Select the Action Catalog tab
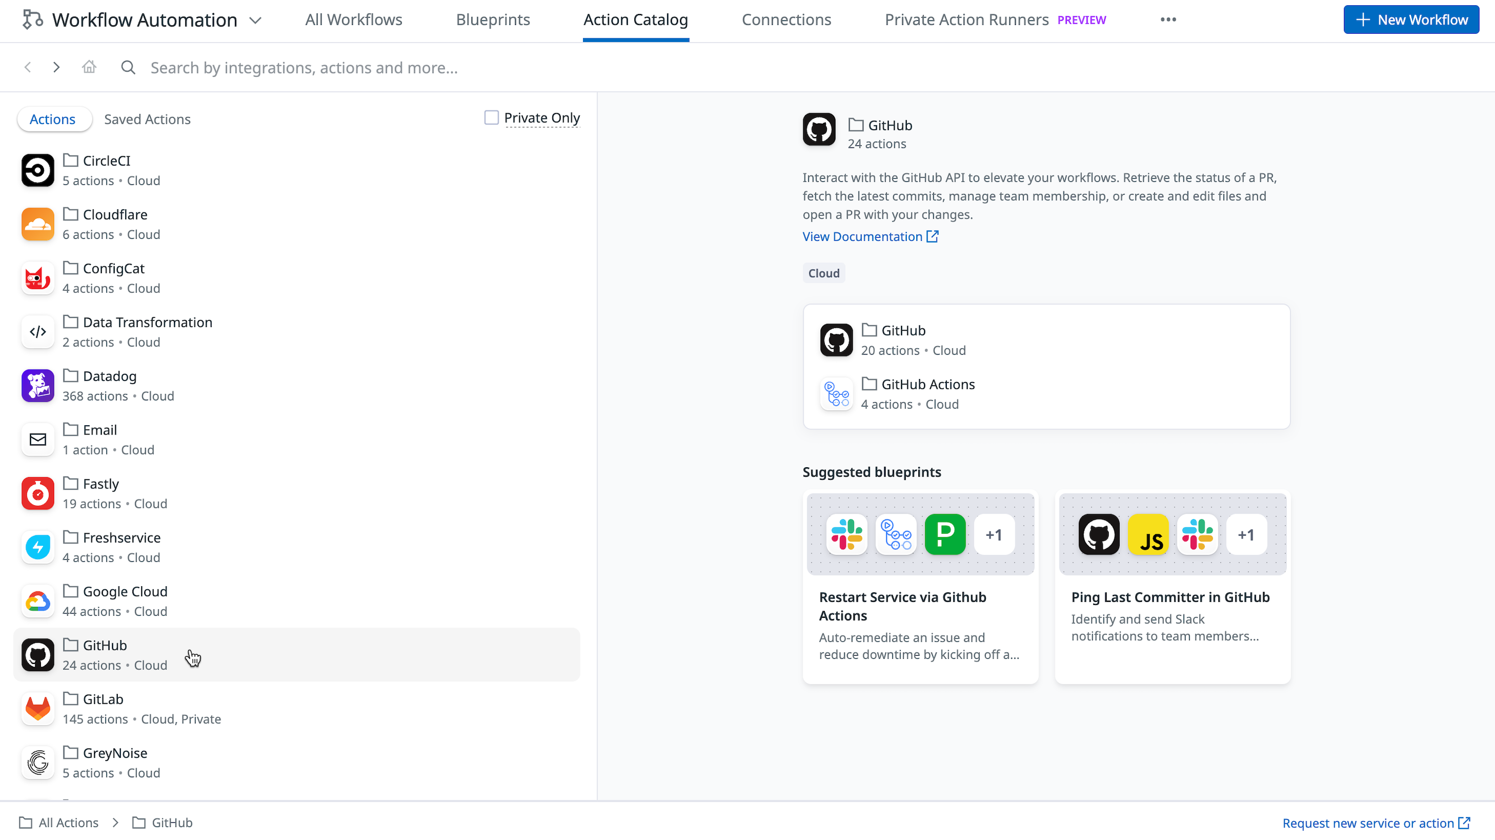This screenshot has height=840, width=1495. pyautogui.click(x=635, y=20)
